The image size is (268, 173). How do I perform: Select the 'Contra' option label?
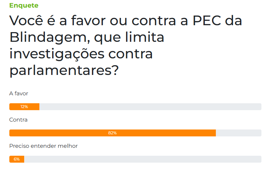click(x=18, y=120)
